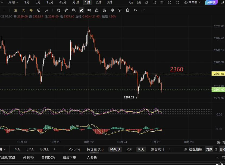Viewport: 225px width, 165px height.
Task: Enable the BOLL main indicator
Action: pos(45,149)
